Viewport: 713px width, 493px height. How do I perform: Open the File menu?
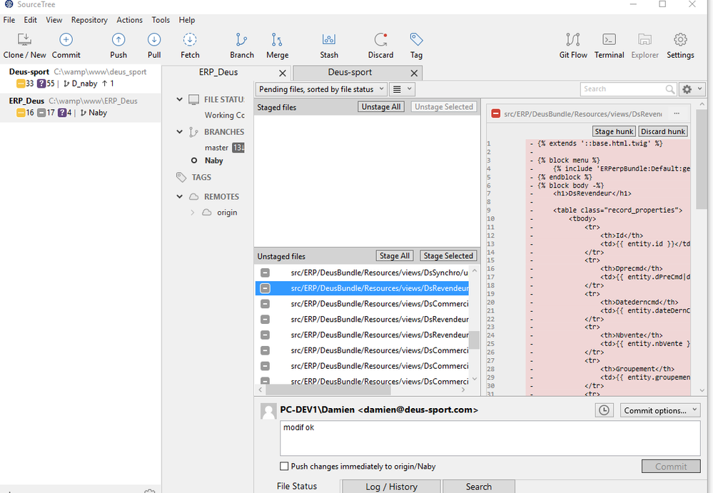[x=9, y=20]
